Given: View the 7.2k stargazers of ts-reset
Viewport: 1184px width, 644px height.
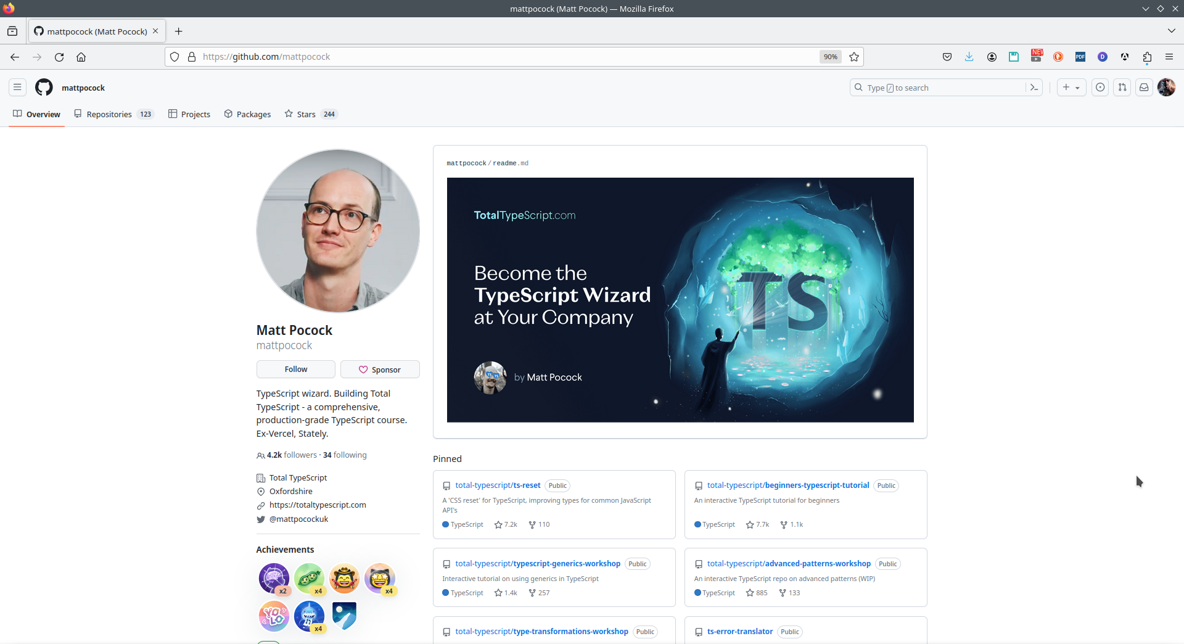Looking at the screenshot, I should pyautogui.click(x=506, y=525).
